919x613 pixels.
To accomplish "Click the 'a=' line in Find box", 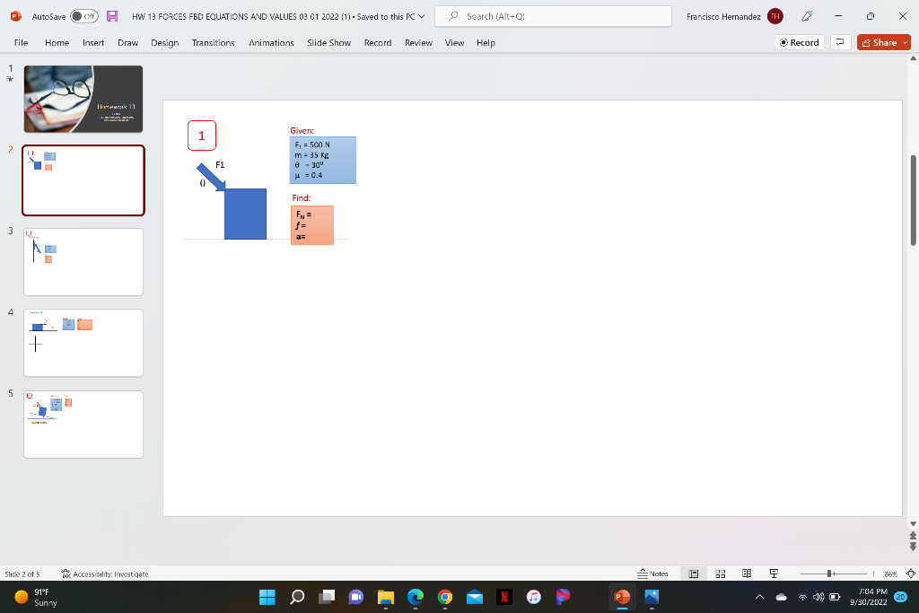I will coord(301,237).
